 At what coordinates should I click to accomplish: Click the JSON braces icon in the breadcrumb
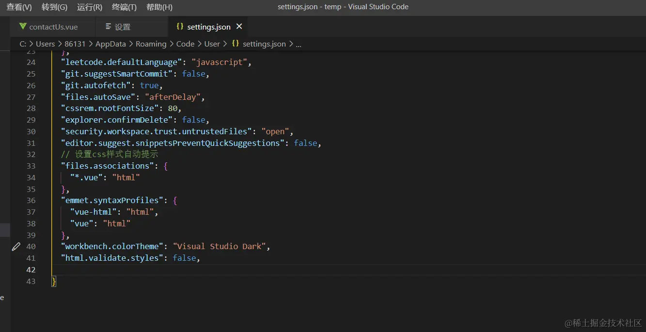(x=236, y=43)
